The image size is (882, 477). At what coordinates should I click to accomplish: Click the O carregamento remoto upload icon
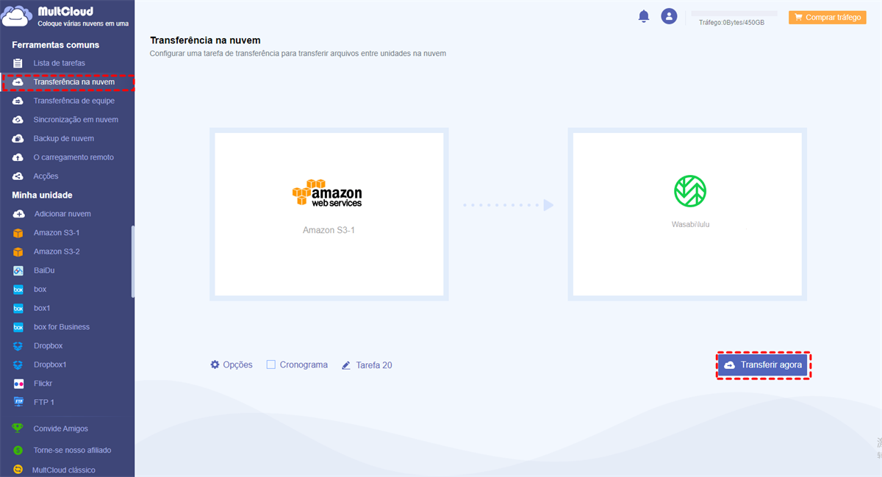[18, 157]
